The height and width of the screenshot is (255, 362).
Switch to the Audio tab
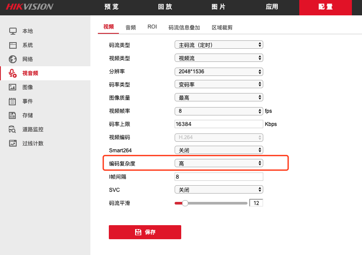pyautogui.click(x=130, y=27)
